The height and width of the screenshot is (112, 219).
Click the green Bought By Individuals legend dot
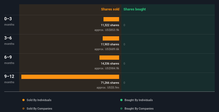coord(121,100)
